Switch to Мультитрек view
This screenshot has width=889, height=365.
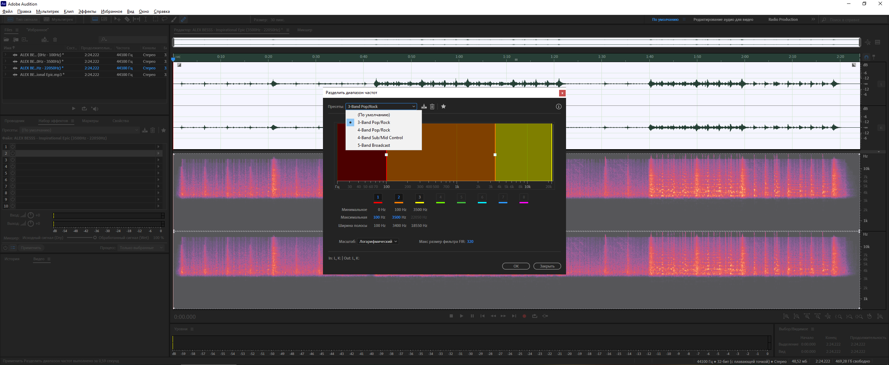(x=58, y=19)
